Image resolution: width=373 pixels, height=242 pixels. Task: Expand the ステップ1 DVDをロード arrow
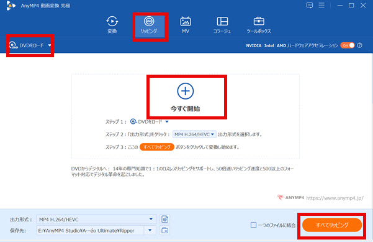(167, 122)
